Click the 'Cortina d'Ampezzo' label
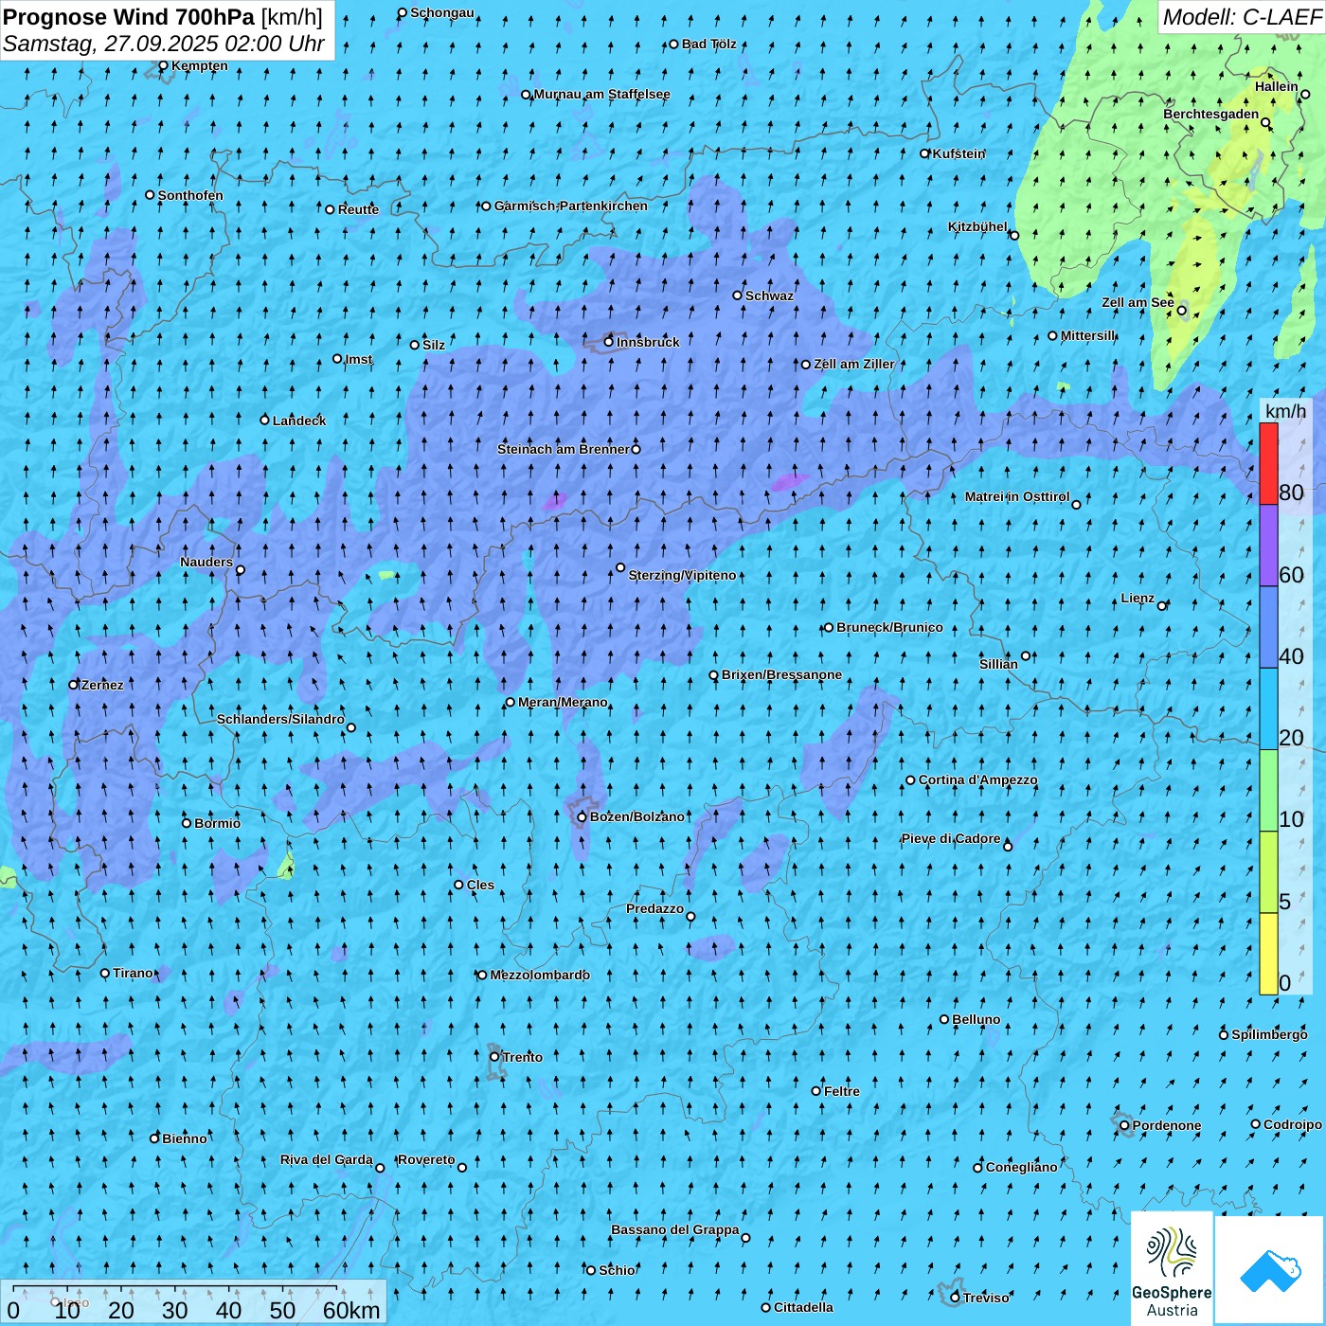1326x1326 pixels. (977, 779)
